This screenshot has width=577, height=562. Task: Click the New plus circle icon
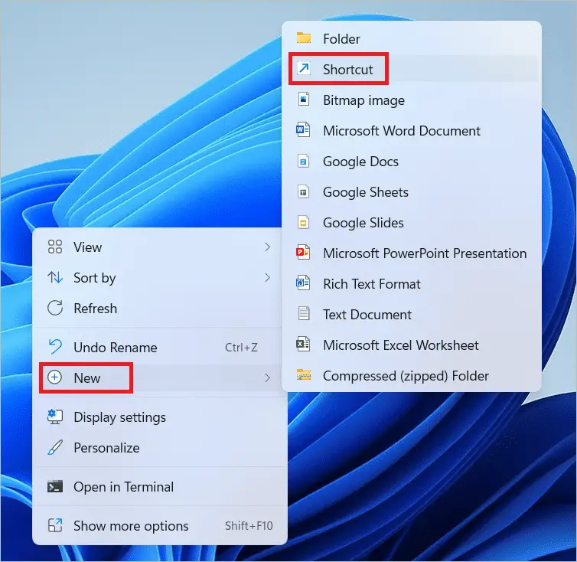point(55,377)
